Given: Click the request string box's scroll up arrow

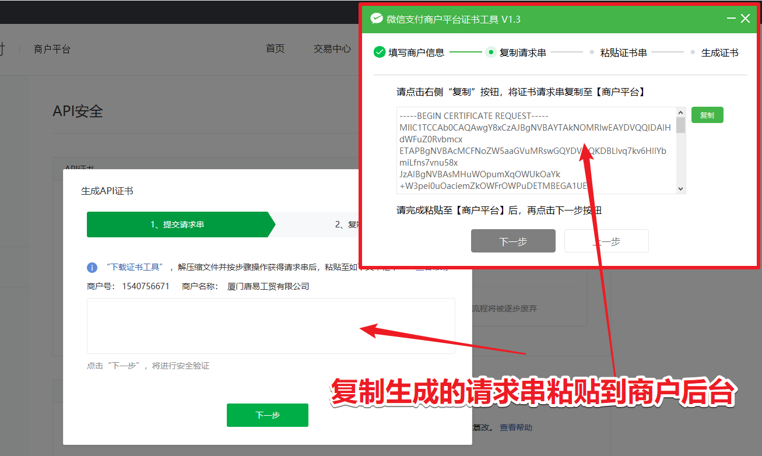Looking at the screenshot, I should (x=680, y=112).
